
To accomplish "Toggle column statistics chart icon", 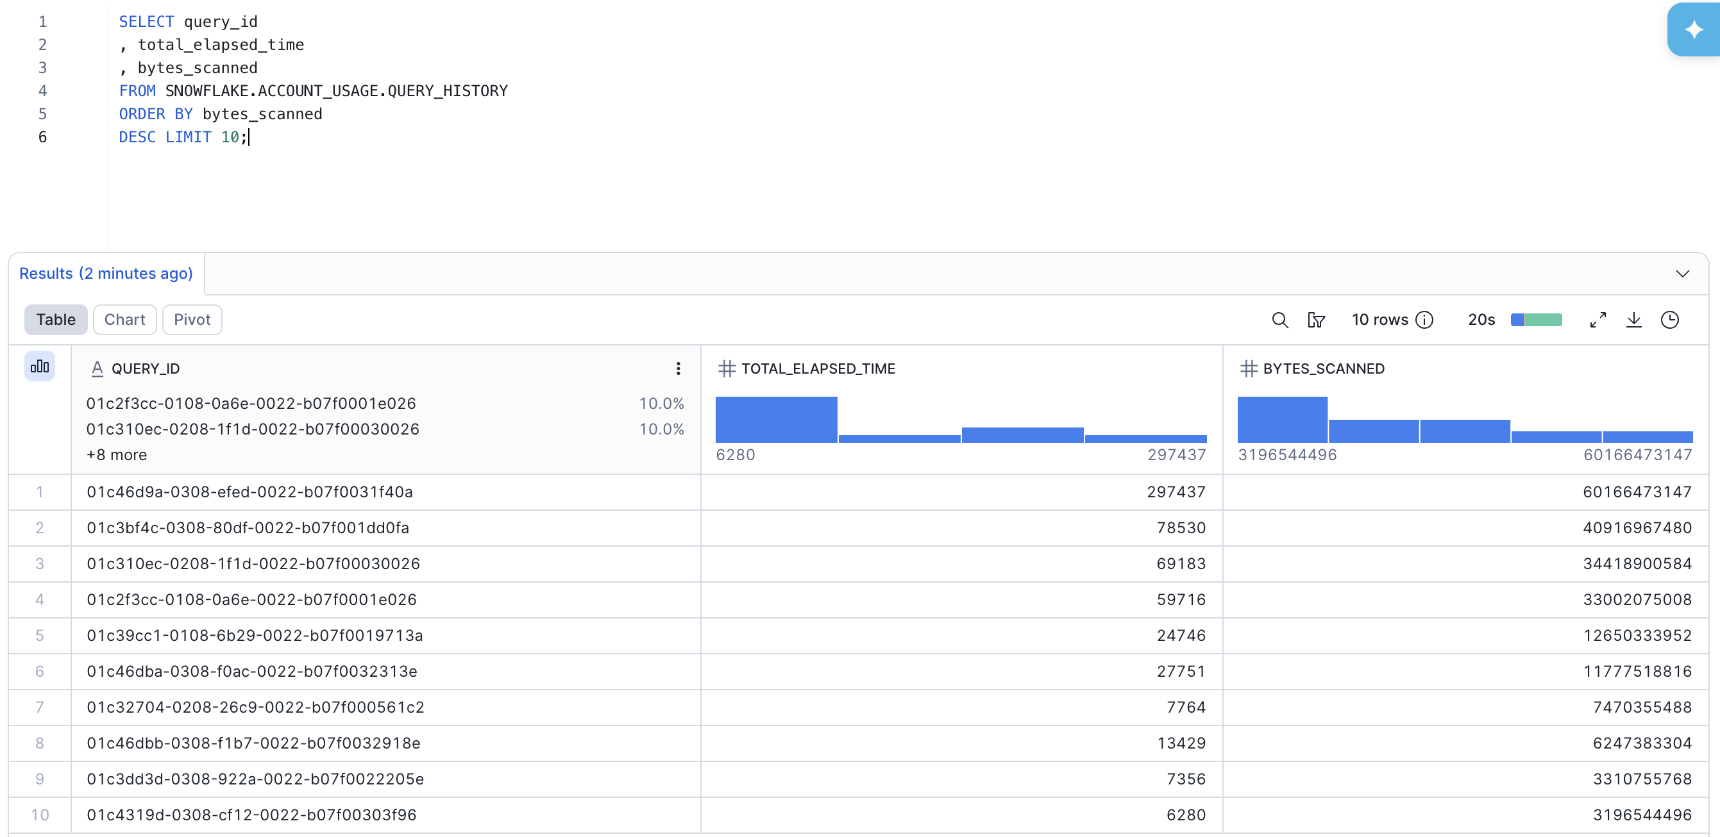I will point(39,366).
